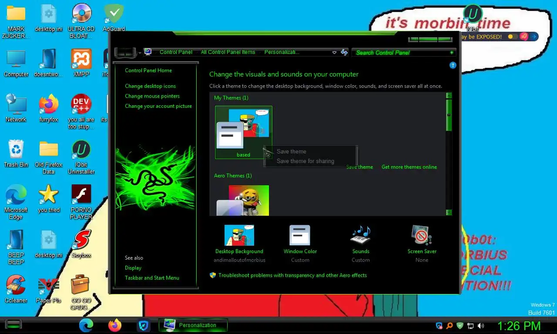Open the 'you tried' star icon
The height and width of the screenshot is (334, 557).
point(48,199)
